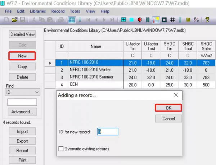Open the Record menu
The image size is (216, 165).
coord(58,11)
